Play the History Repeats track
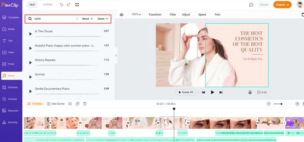Image resolution: width=304 pixels, height=142 pixels. pos(30,63)
